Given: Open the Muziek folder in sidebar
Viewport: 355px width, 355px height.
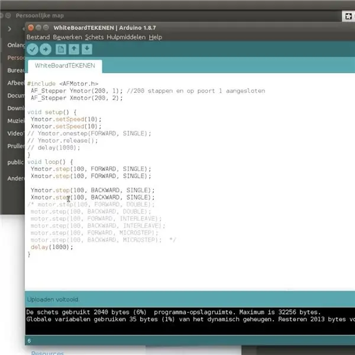Looking at the screenshot, I should (15, 121).
